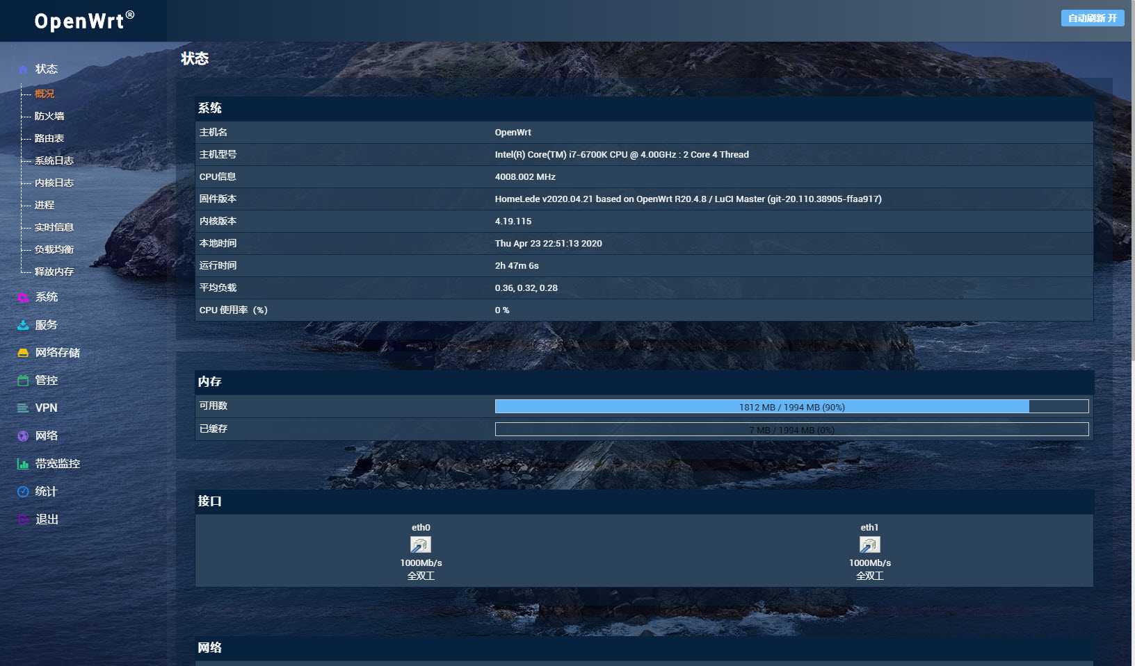Image resolution: width=1135 pixels, height=666 pixels.
Task: Click the uptime value 2h 47m 6s
Action: [517, 265]
